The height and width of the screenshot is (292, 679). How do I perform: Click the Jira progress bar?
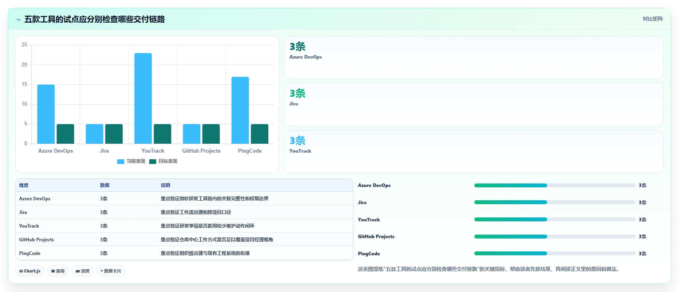click(555, 202)
